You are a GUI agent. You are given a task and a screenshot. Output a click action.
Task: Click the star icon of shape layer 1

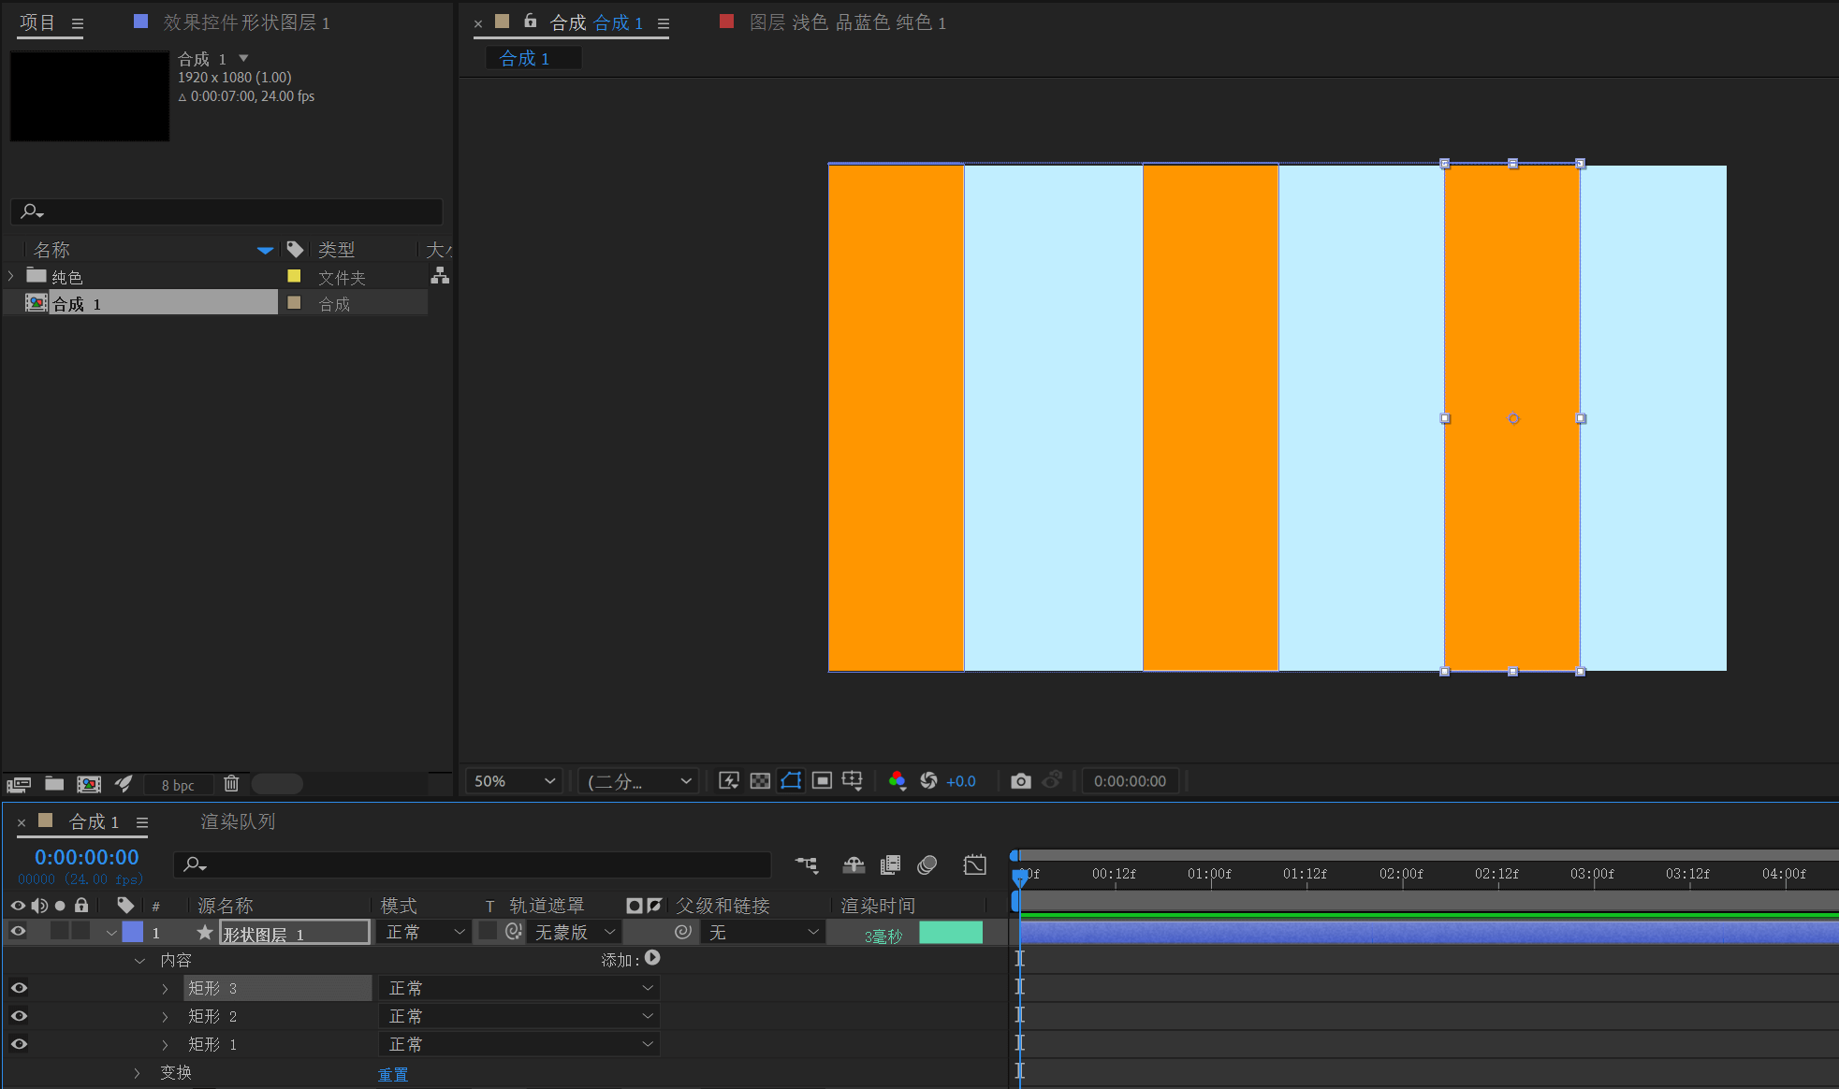[204, 932]
